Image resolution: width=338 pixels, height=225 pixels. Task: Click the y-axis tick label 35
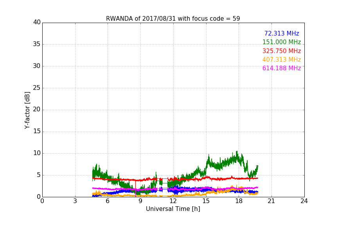click(37, 44)
